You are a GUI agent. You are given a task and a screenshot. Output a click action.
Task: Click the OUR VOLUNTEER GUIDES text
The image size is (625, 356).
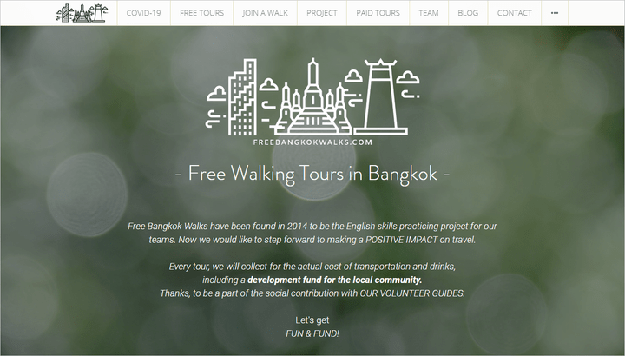[x=412, y=293]
